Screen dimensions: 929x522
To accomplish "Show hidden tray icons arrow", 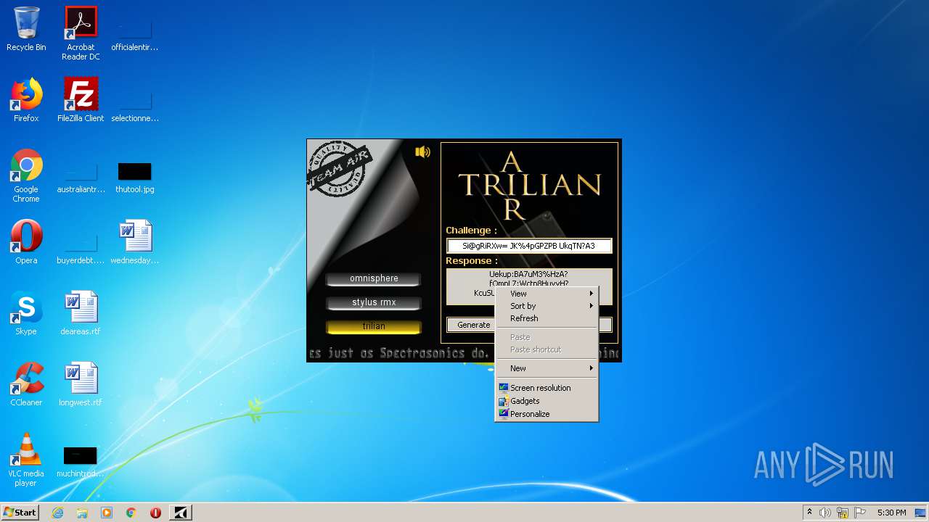I will (809, 513).
